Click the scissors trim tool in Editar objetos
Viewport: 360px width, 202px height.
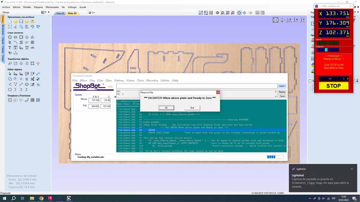(x=32, y=79)
